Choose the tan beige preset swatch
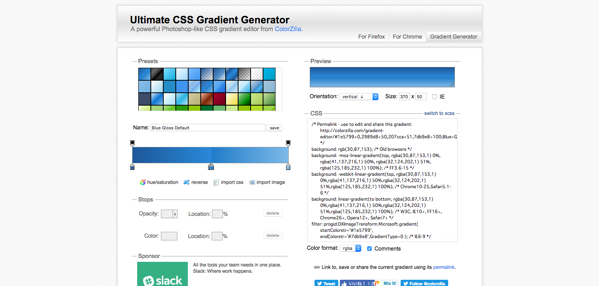The width and height of the screenshot is (599, 286). tap(194, 99)
